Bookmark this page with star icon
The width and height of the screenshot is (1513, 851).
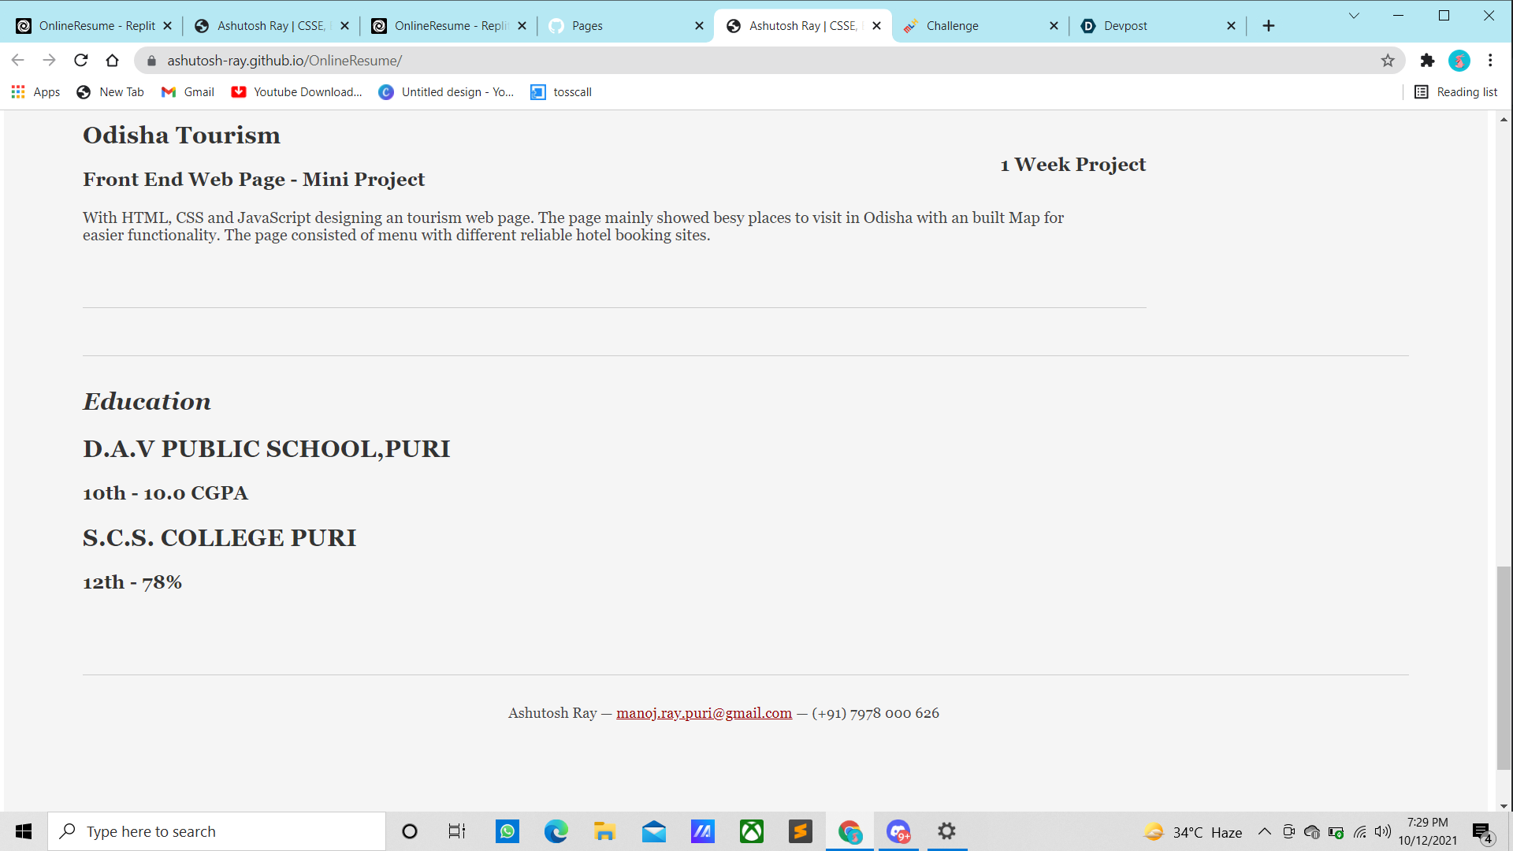click(1388, 61)
